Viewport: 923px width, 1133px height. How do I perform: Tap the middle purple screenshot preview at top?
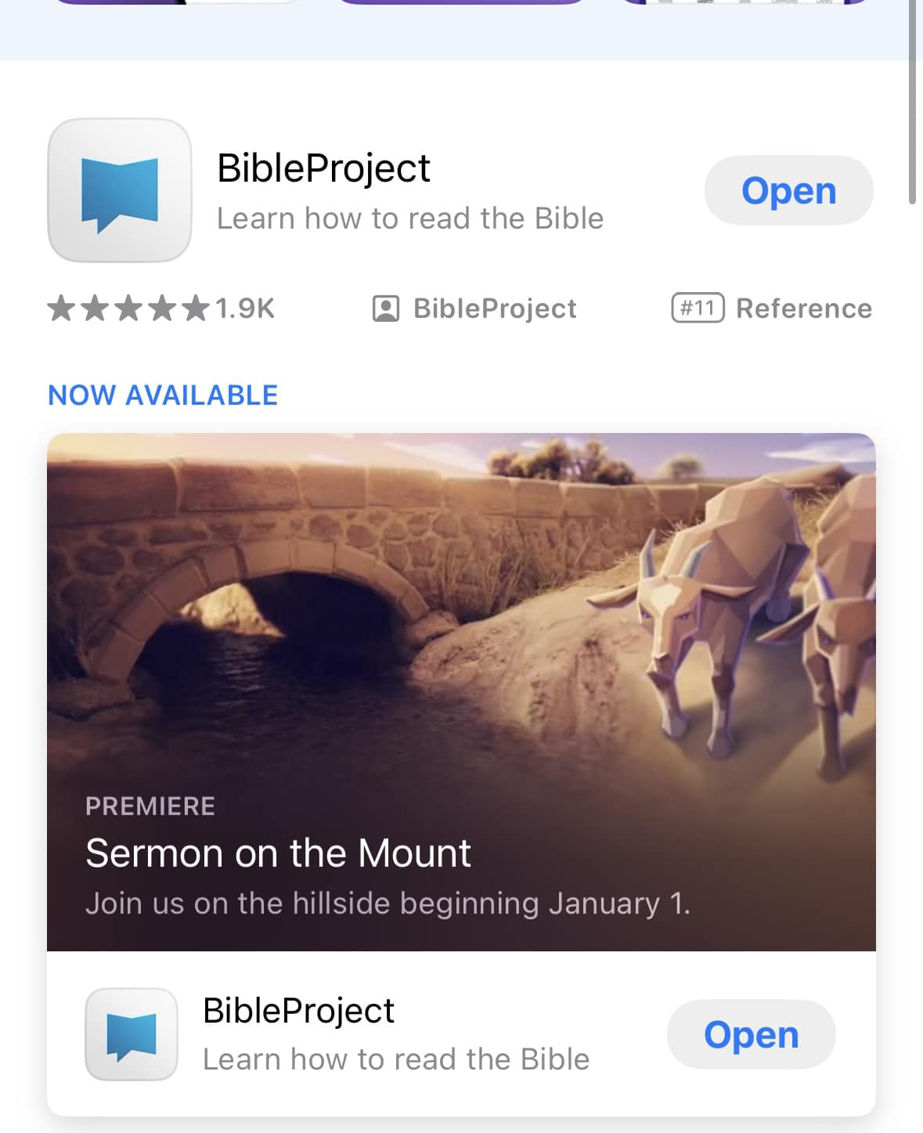pyautogui.click(x=461, y=2)
